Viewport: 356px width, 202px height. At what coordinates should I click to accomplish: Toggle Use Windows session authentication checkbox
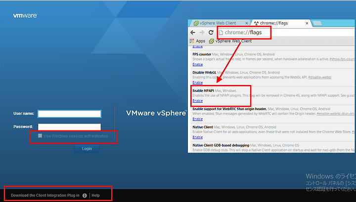coord(40,136)
